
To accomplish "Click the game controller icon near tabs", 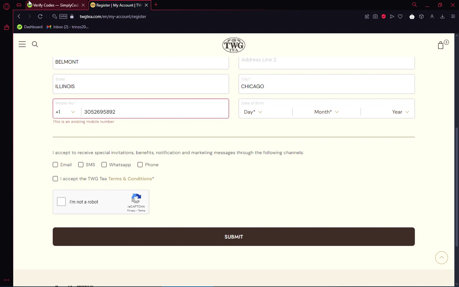I will 19,5.
